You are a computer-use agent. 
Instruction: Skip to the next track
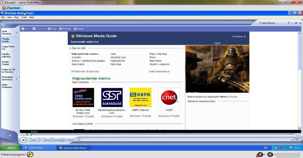tap(44, 140)
